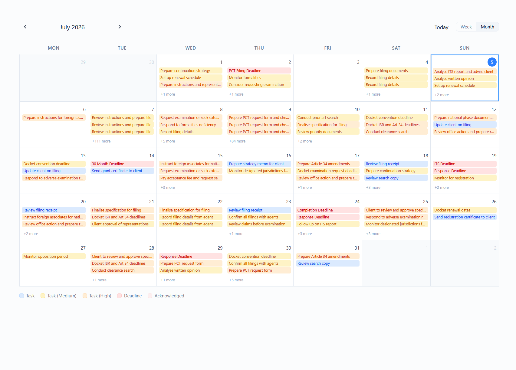This screenshot has width=516, height=370.
Task: Toggle the Acknowledged legend swatch
Action: coord(150,296)
